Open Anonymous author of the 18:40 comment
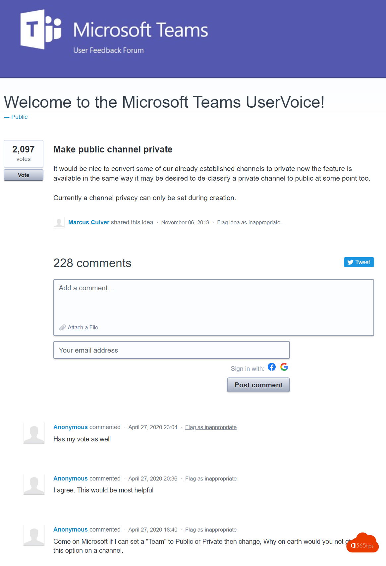386x566 pixels. coord(71,530)
